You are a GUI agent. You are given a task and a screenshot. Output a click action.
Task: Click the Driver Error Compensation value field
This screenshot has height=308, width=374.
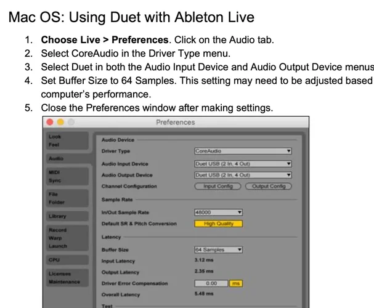click(x=211, y=283)
